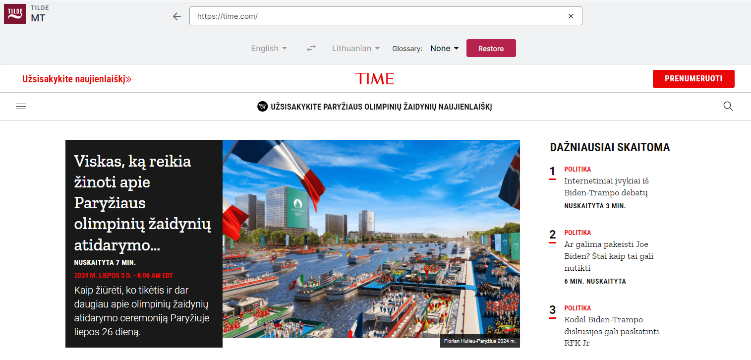Click POLITIKA tag above first most-read article

pos(578,169)
